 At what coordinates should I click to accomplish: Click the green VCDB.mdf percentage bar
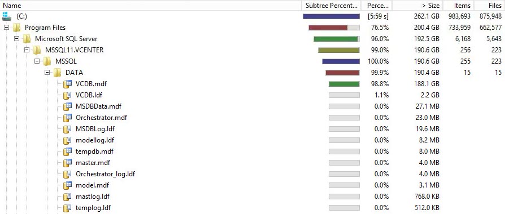click(x=344, y=84)
